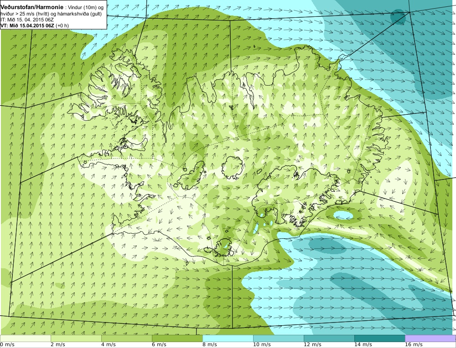Screen dimensions: 456x348
Task: Click the 10-12 m/s light teal legend swatch
Action: (x=279, y=338)
